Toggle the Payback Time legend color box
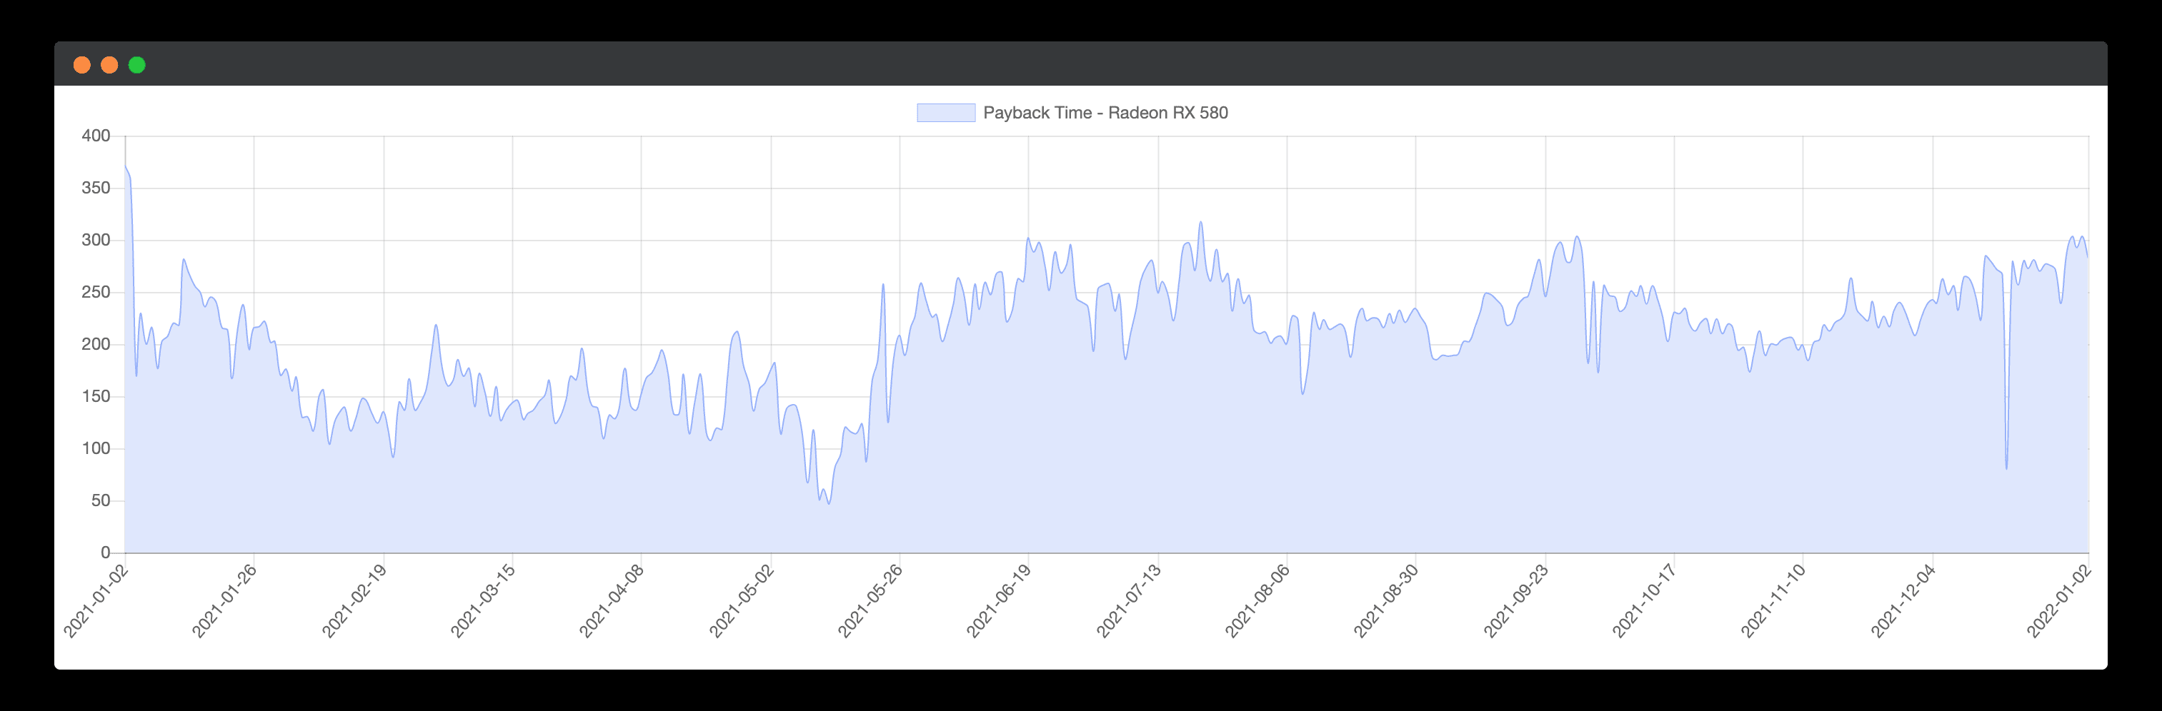Viewport: 2162px width, 711px height. pyautogui.click(x=945, y=114)
